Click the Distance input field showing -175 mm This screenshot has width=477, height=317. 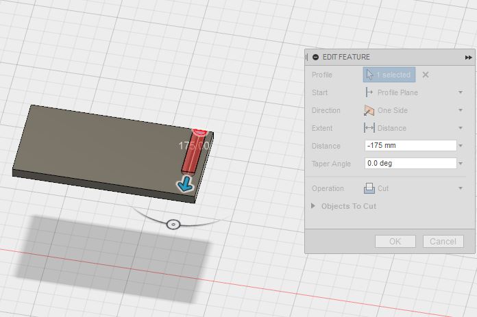pos(411,146)
